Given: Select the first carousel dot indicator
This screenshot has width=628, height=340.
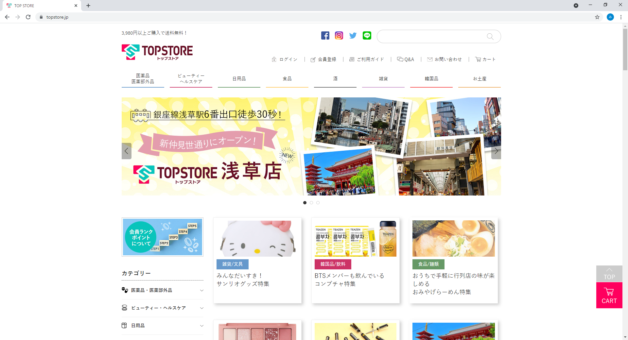Looking at the screenshot, I should click(x=305, y=203).
